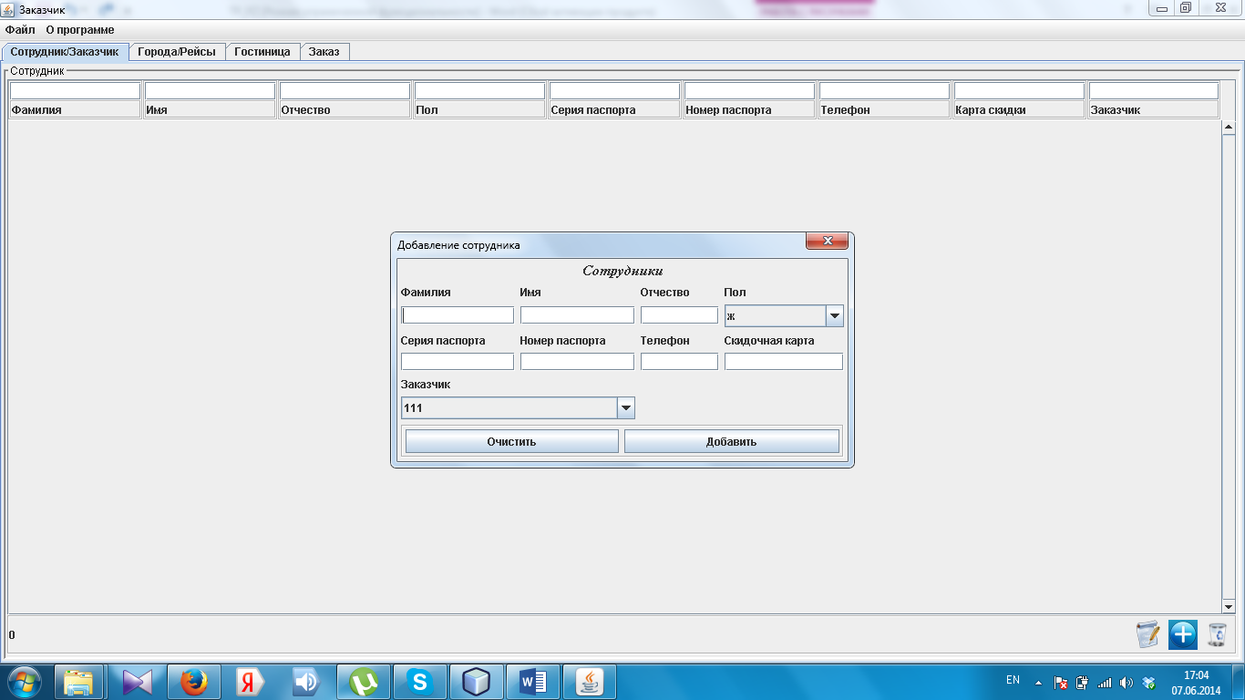Open the Файл menu
Viewport: 1245px width, 700px height.
[x=20, y=30]
